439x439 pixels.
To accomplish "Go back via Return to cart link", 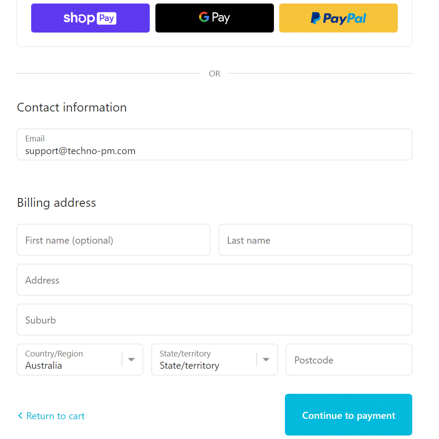I will [x=55, y=416].
